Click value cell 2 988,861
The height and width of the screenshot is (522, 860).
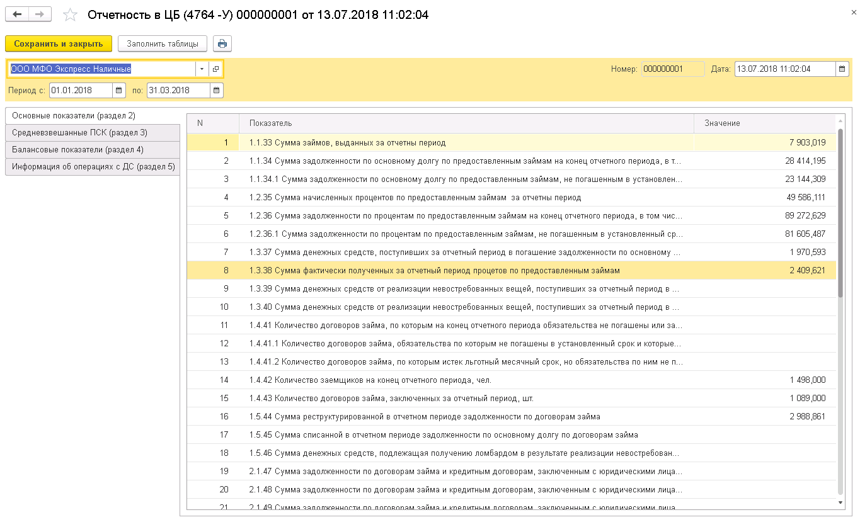tap(765, 417)
